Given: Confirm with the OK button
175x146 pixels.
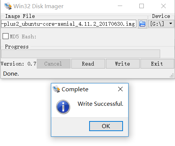Looking at the screenshot, I should coord(106,126).
